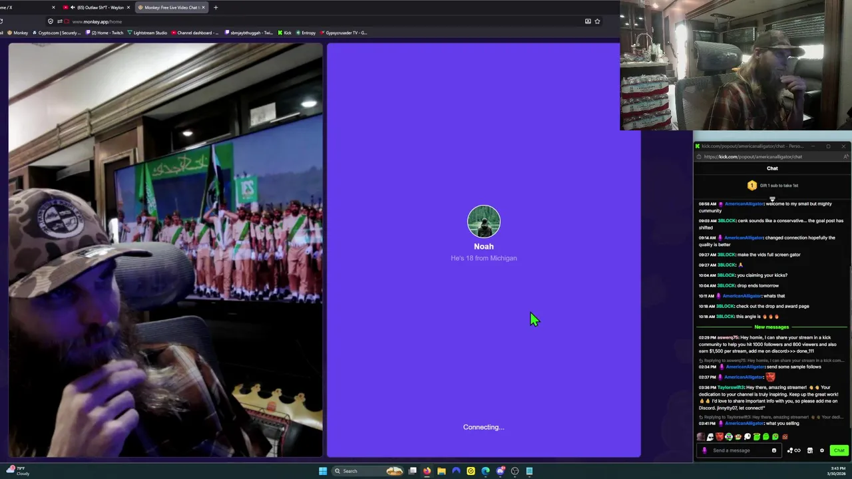
Task: Click the Noah name label
Action: coord(484,246)
